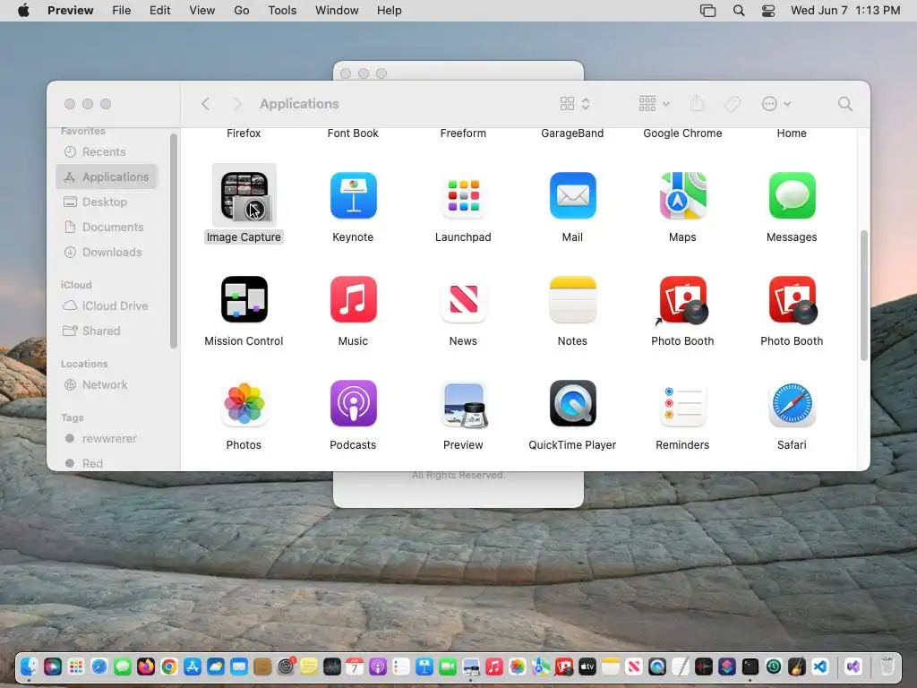Viewport: 917px width, 688px height.
Task: Select the Notes app in Applications folder
Action: pyautogui.click(x=572, y=299)
